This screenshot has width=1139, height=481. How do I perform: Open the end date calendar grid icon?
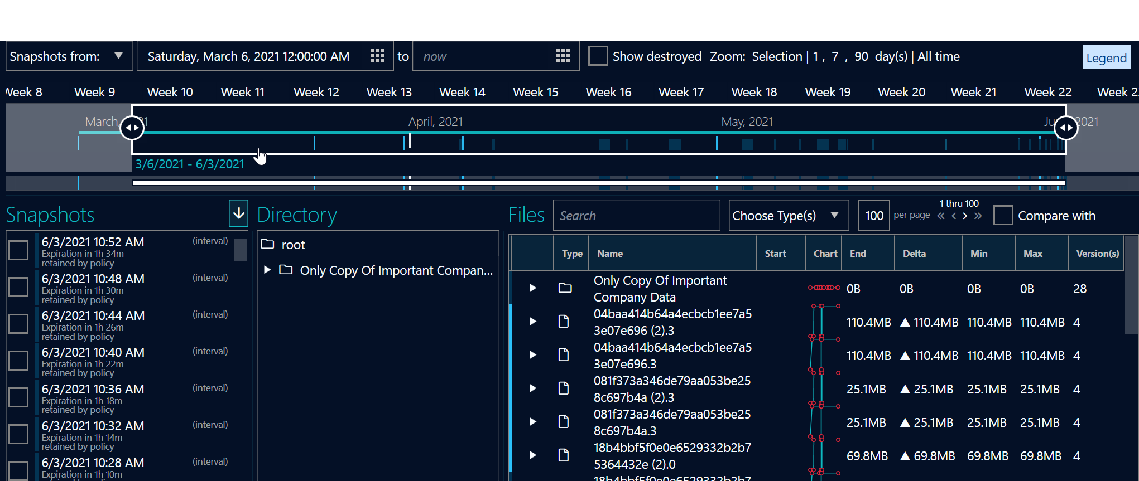pos(563,56)
